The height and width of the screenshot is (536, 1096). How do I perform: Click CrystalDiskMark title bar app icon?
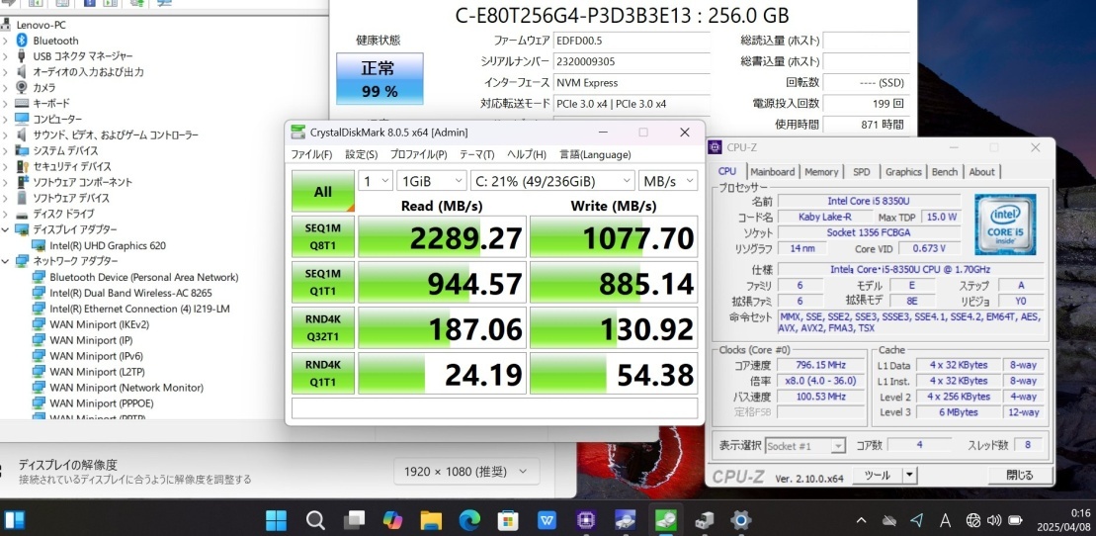[298, 133]
